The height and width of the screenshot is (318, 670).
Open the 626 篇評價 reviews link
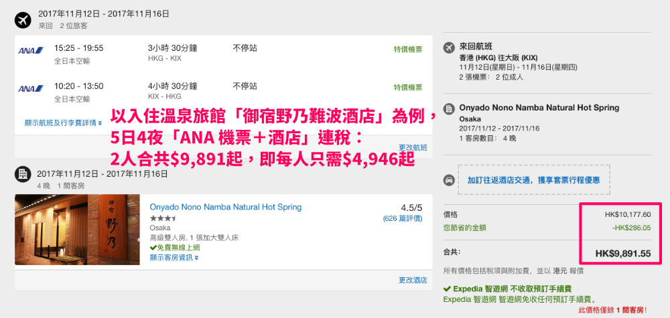[403, 218]
